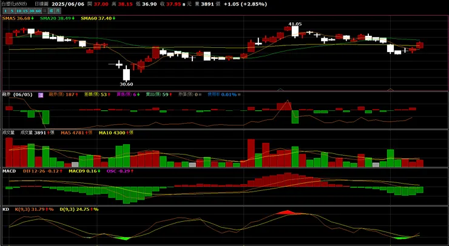Click the 日線圖 chart type label

pos(41,4)
